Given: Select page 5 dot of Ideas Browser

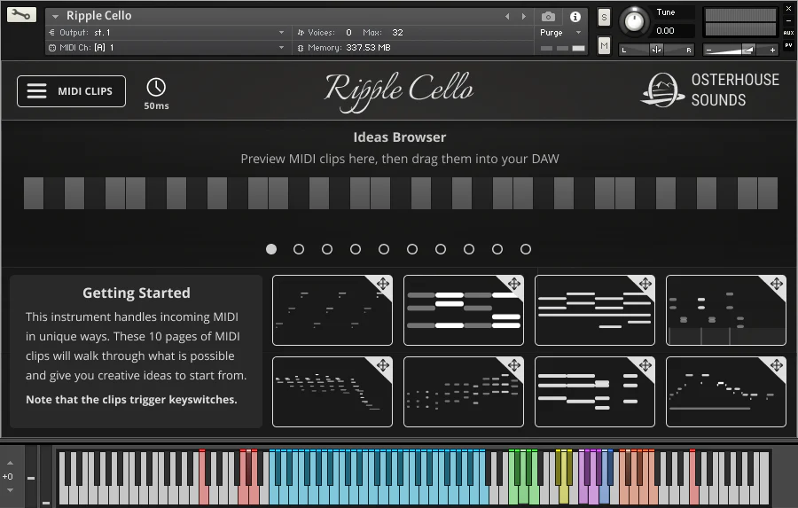Looking at the screenshot, I should (384, 249).
